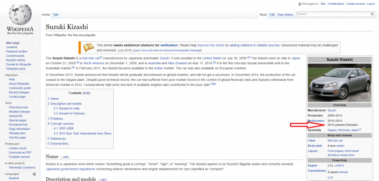Jump to section 3 Problems

click(x=55, y=119)
